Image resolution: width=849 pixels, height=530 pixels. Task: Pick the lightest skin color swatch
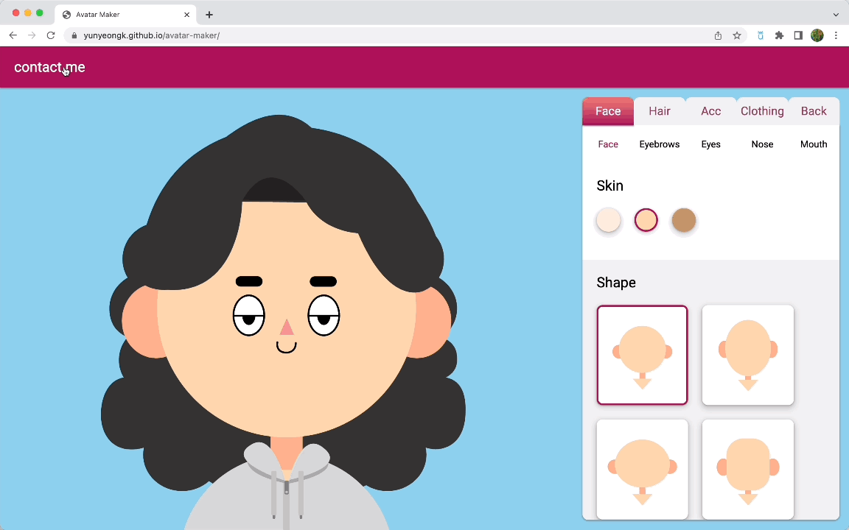609,220
